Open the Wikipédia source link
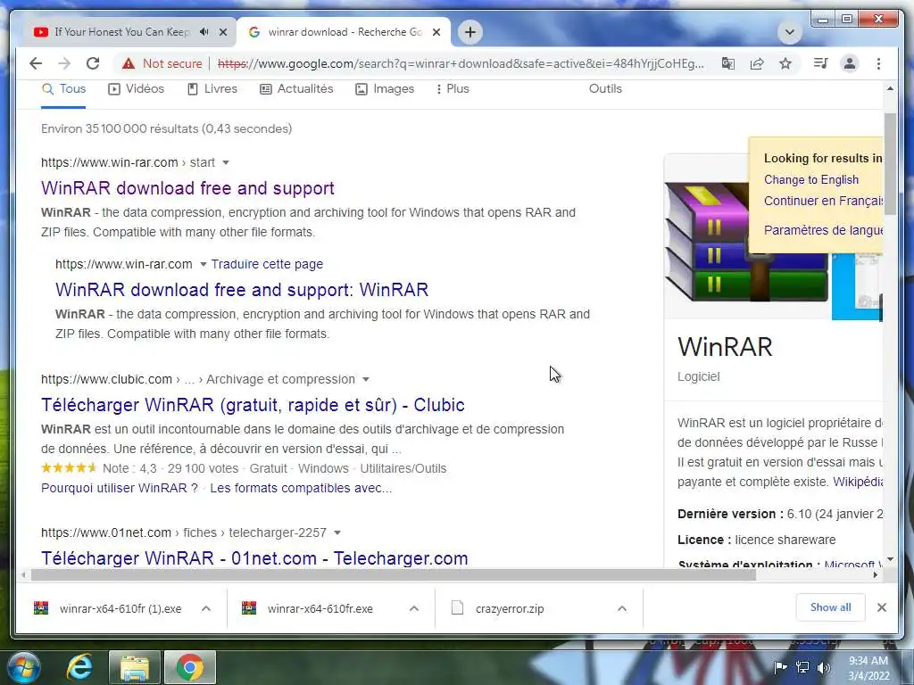The width and height of the screenshot is (914, 685). coord(858,482)
